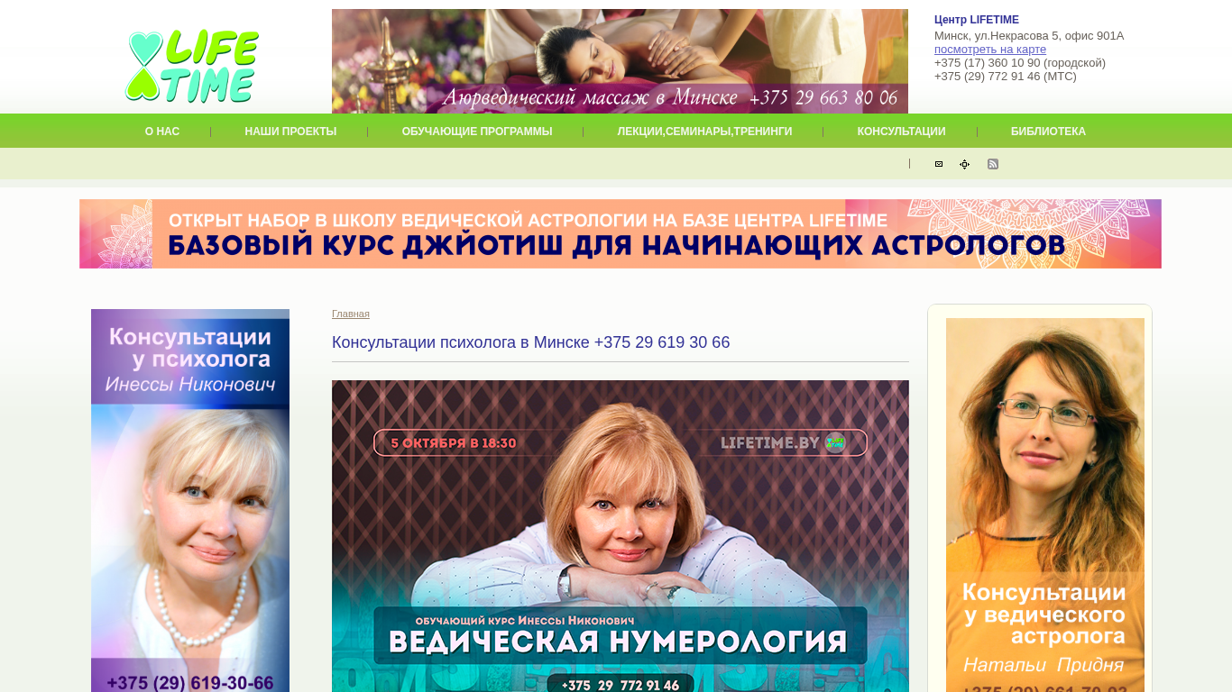The image size is (1232, 692).
Task: Click the 'Консультации психолога в Минске' page heading
Action: (530, 342)
